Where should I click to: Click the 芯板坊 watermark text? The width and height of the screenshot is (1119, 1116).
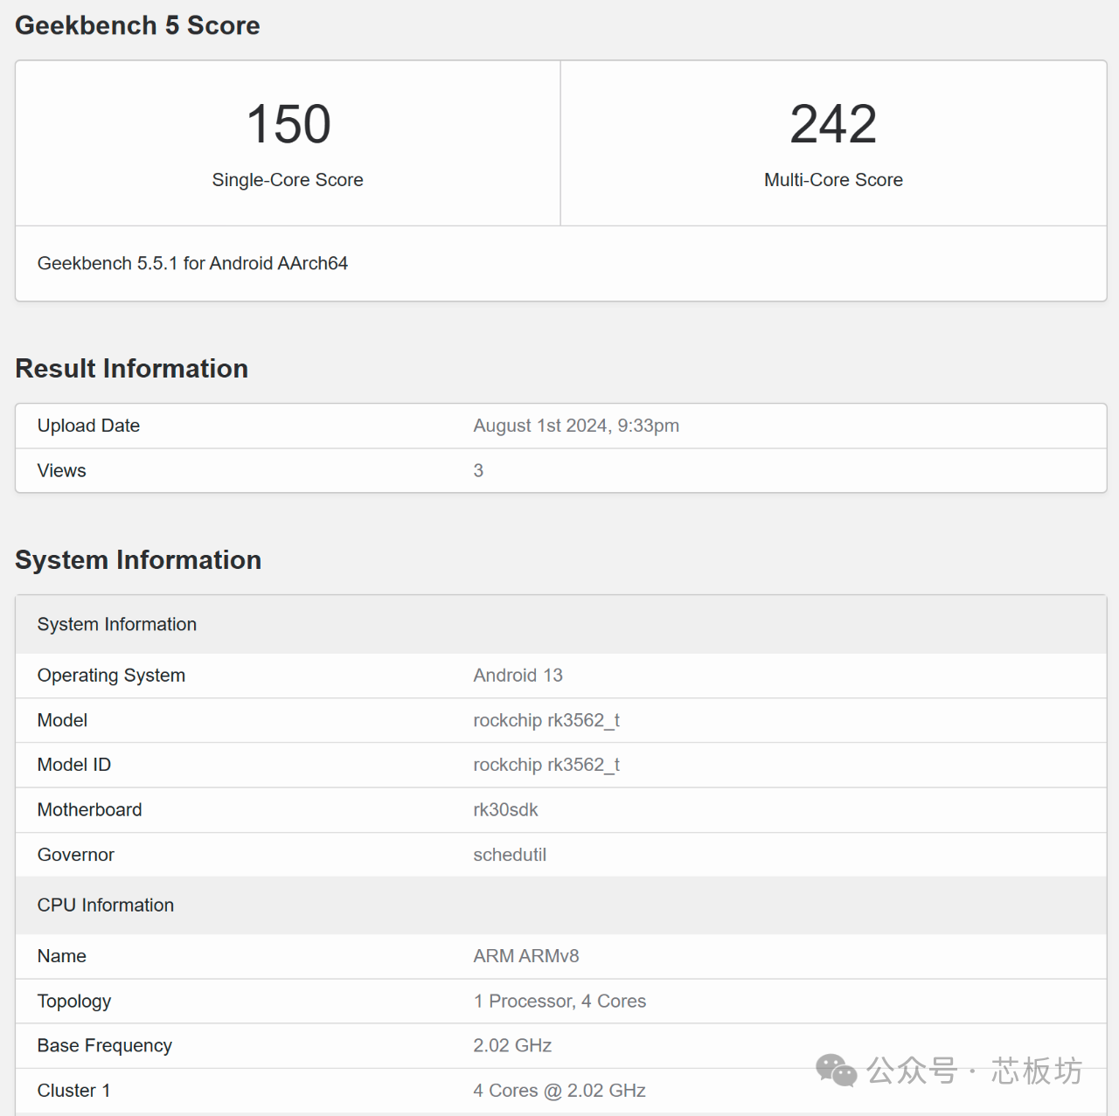(1036, 1071)
